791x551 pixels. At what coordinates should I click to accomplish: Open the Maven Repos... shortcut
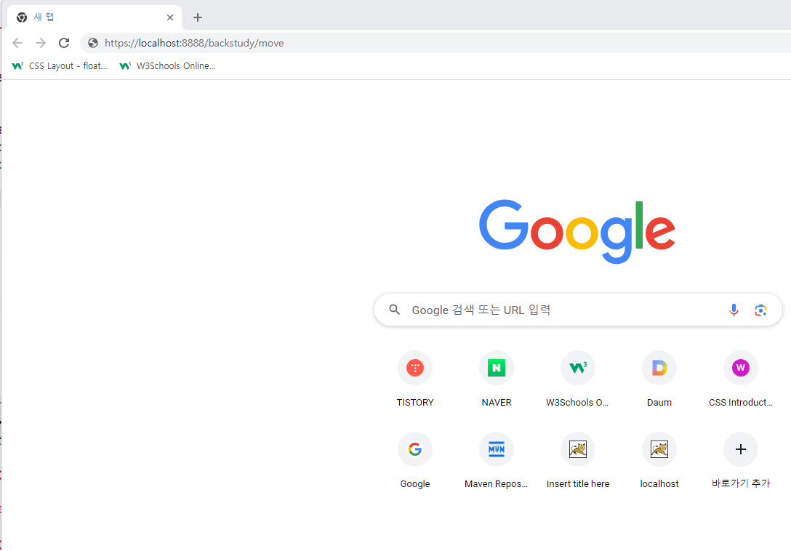[x=497, y=461]
